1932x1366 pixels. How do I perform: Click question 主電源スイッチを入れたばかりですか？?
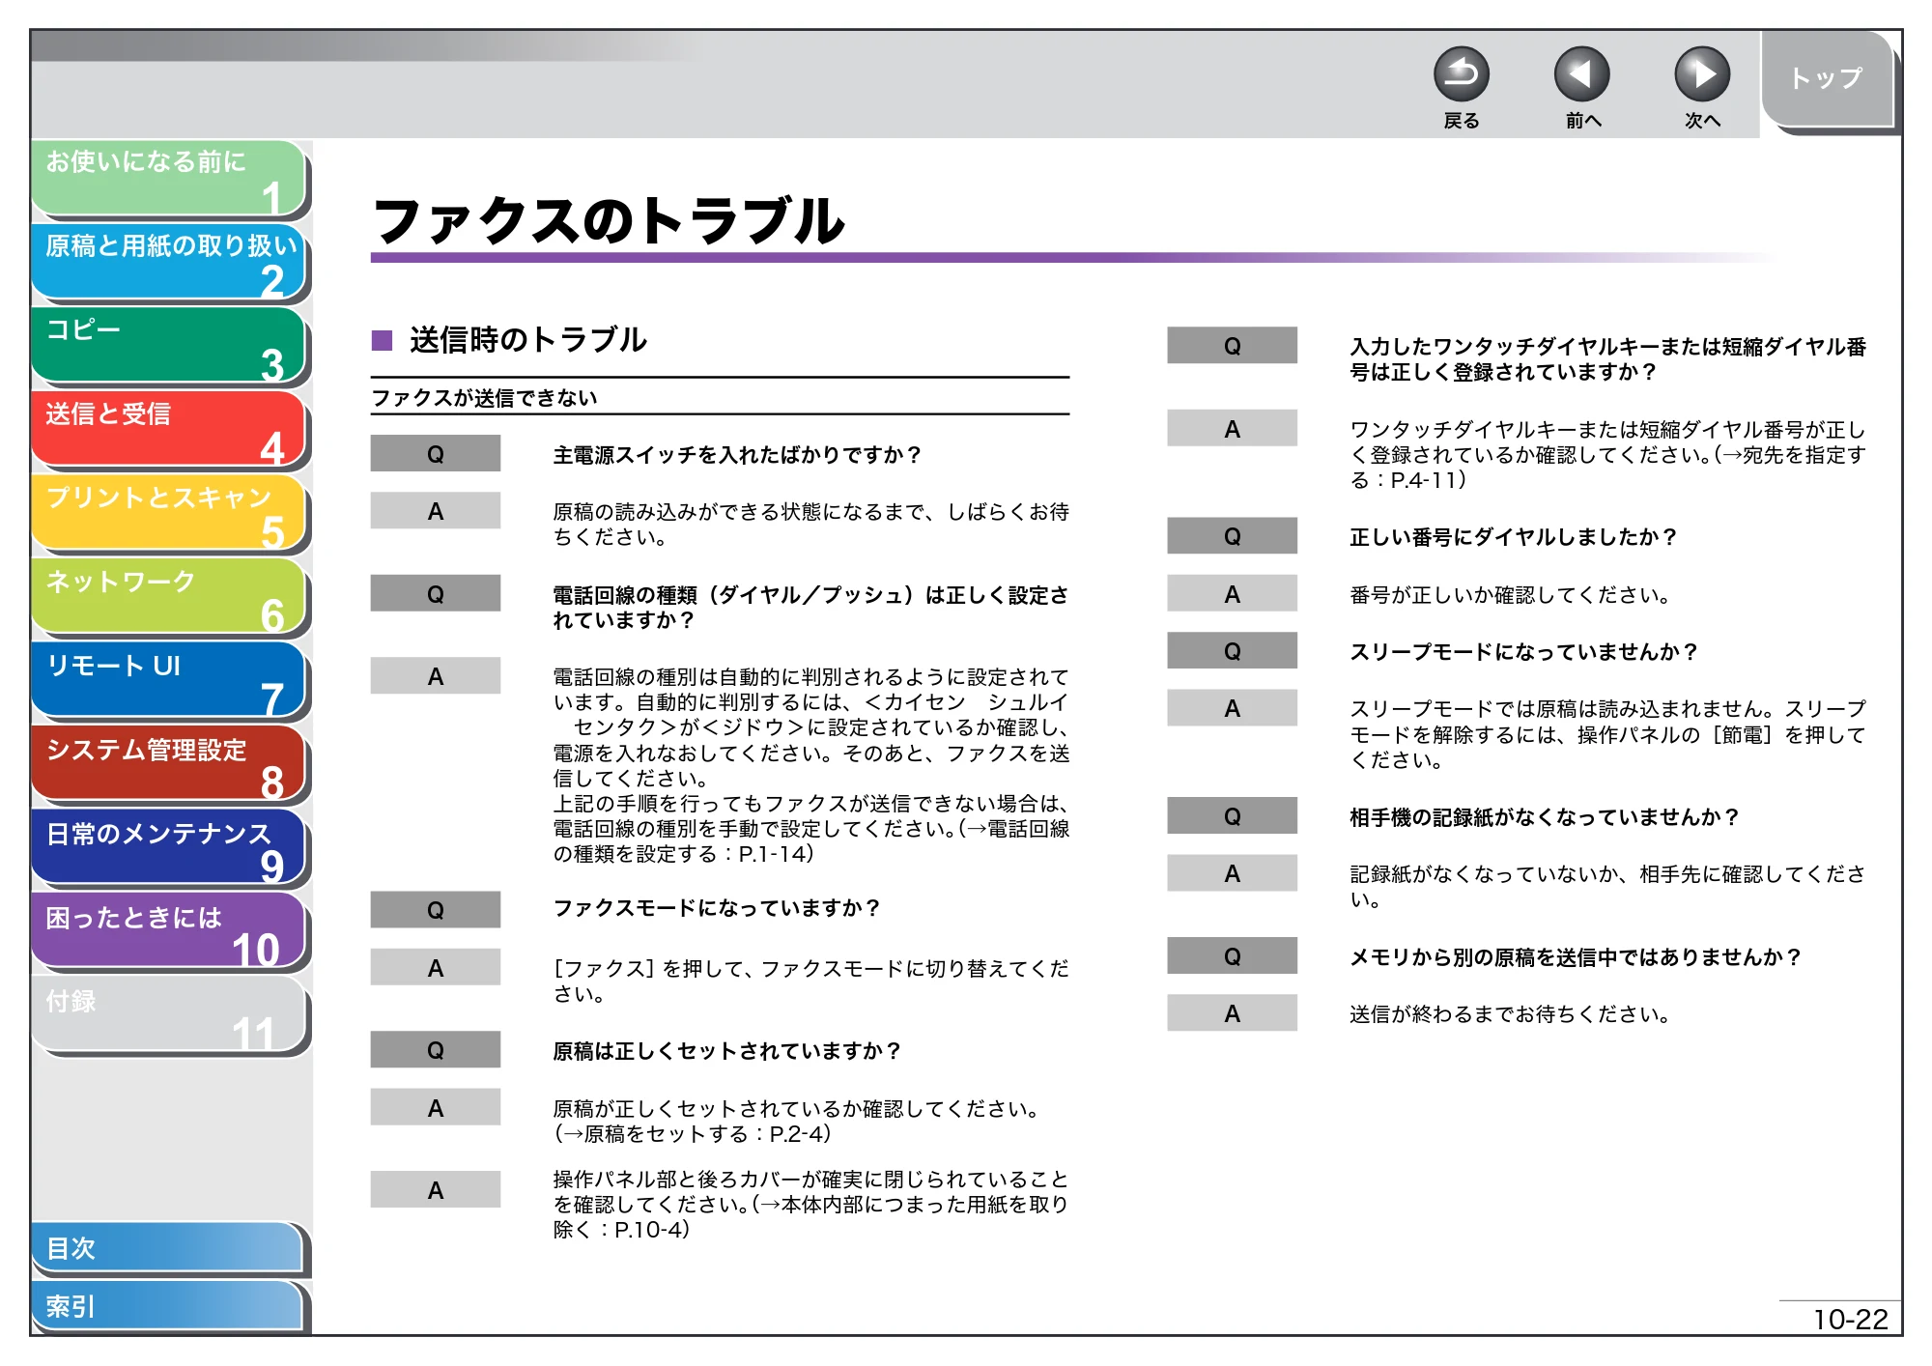737,455
